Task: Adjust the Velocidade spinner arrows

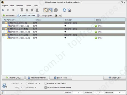Action: click(x=123, y=92)
